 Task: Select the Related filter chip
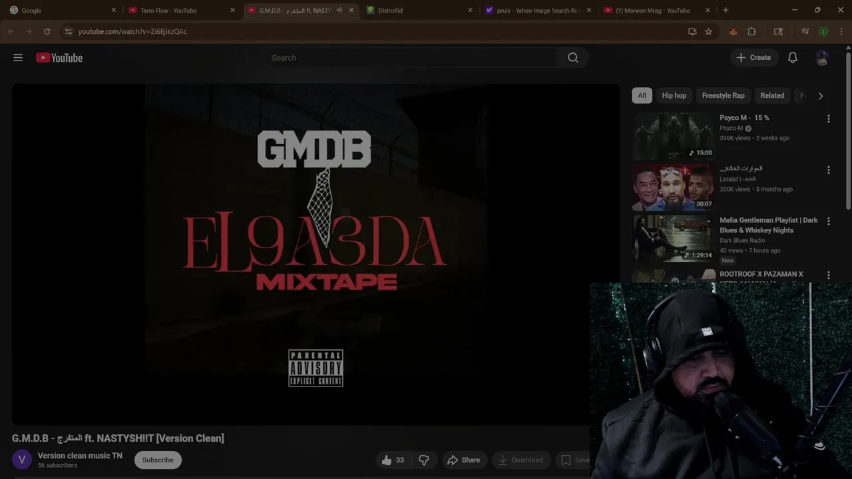tap(772, 95)
